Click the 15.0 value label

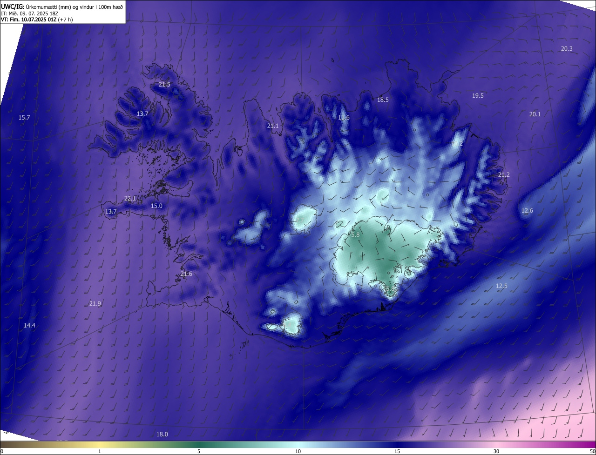click(156, 206)
